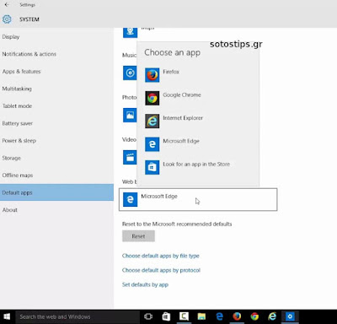Click the Reset button
Screen dimensions: 337x324
(x=138, y=236)
